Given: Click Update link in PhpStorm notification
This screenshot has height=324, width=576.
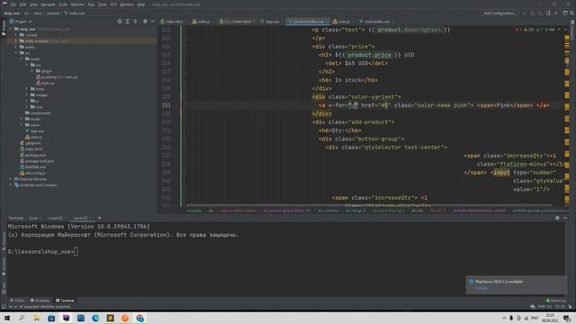Looking at the screenshot, I should [481, 288].
